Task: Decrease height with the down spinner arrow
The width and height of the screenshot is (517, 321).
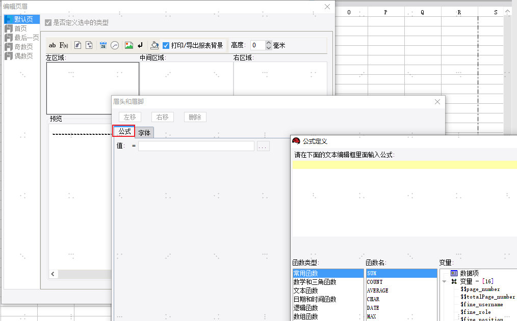Action: tap(269, 48)
